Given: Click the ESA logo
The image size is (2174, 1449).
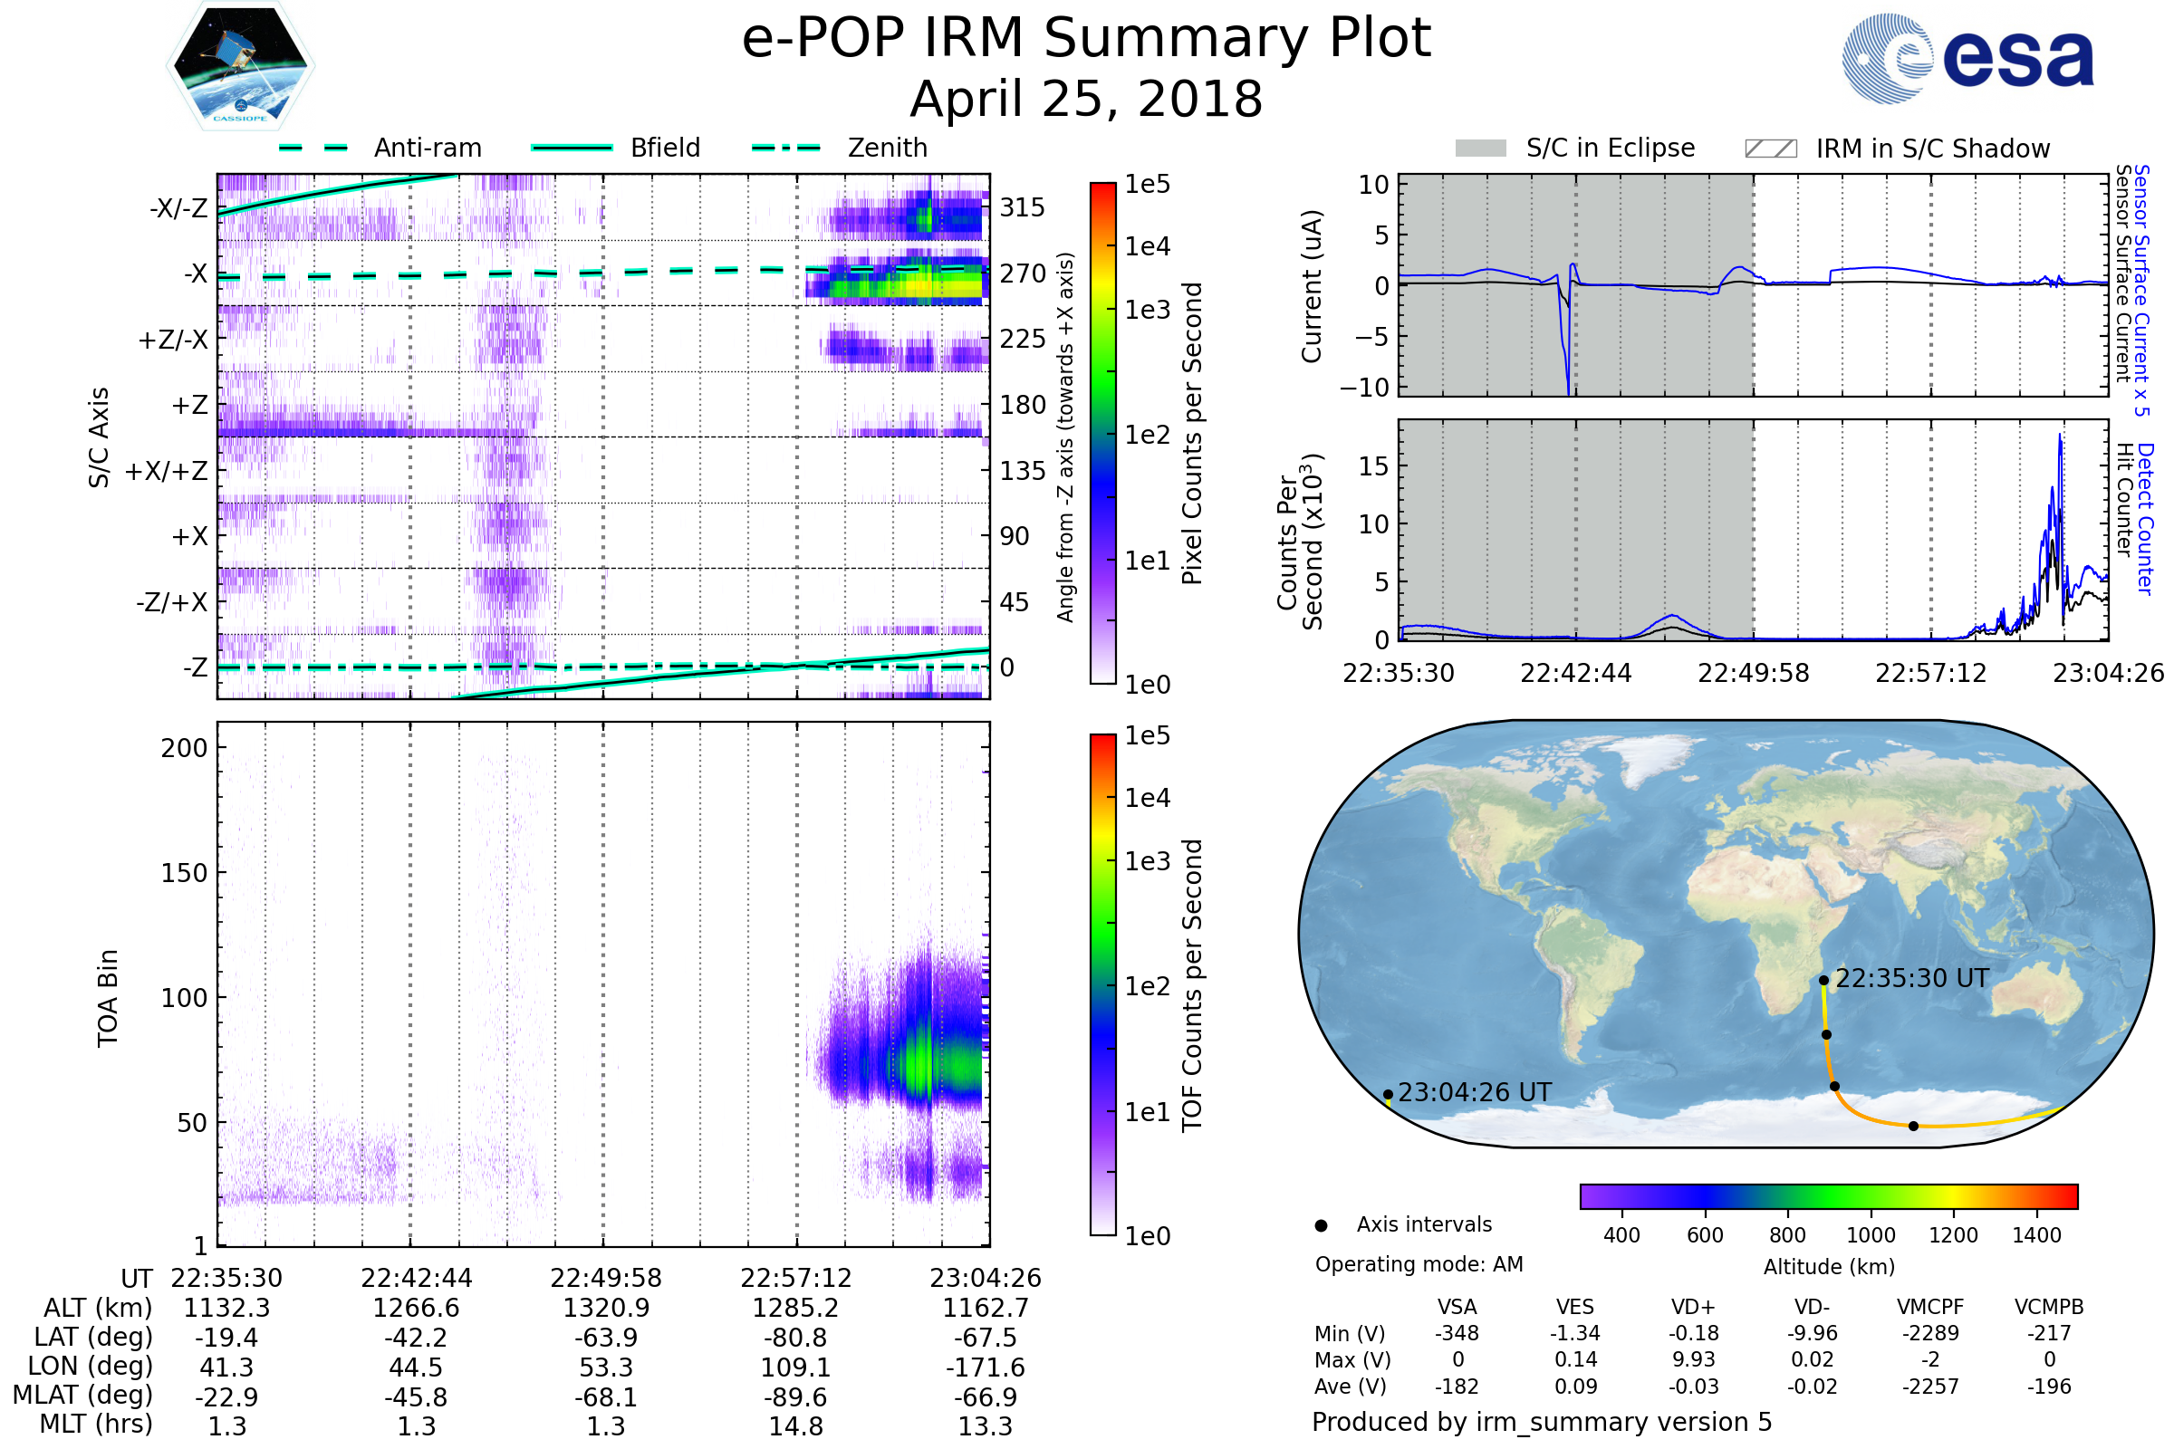Looking at the screenshot, I should point(1968,58).
